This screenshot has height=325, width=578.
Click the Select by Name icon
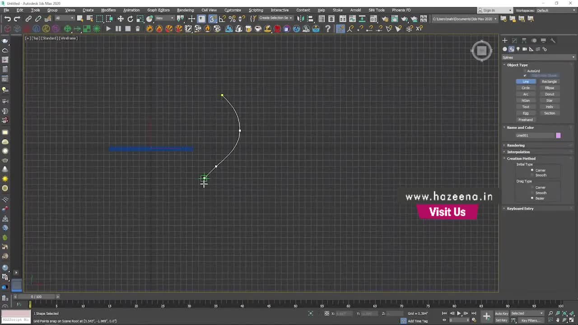point(90,19)
